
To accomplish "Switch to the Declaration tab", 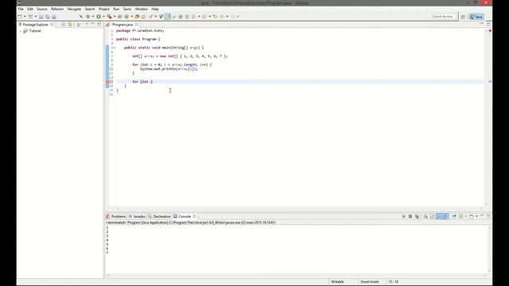I will (159, 216).
